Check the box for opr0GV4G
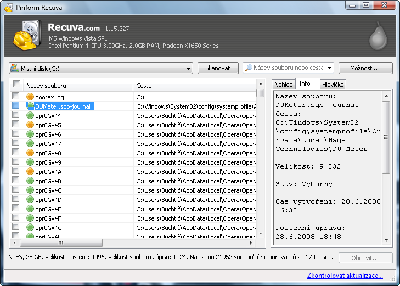The image size is (400, 286). pyautogui.click(x=16, y=227)
